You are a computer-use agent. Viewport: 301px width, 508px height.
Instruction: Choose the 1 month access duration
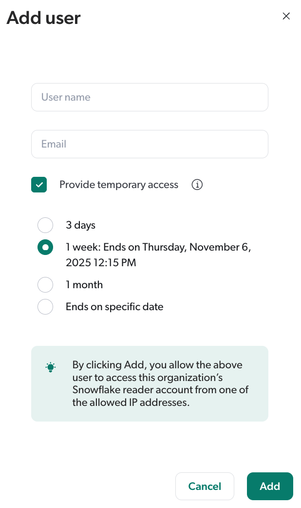(x=45, y=285)
